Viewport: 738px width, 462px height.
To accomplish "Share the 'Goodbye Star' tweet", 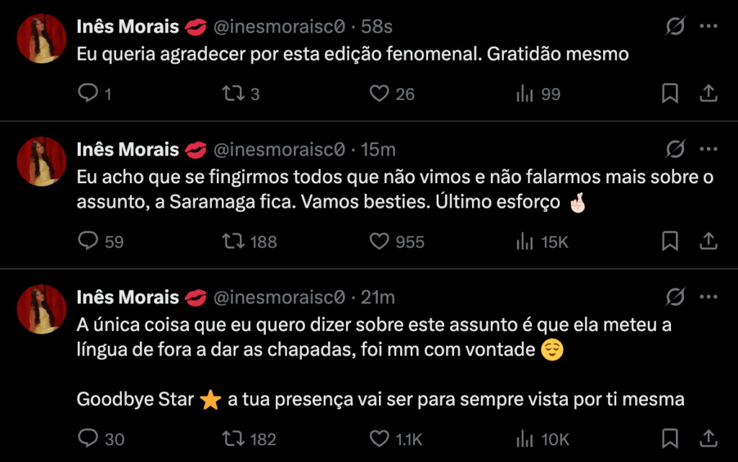I will [708, 438].
